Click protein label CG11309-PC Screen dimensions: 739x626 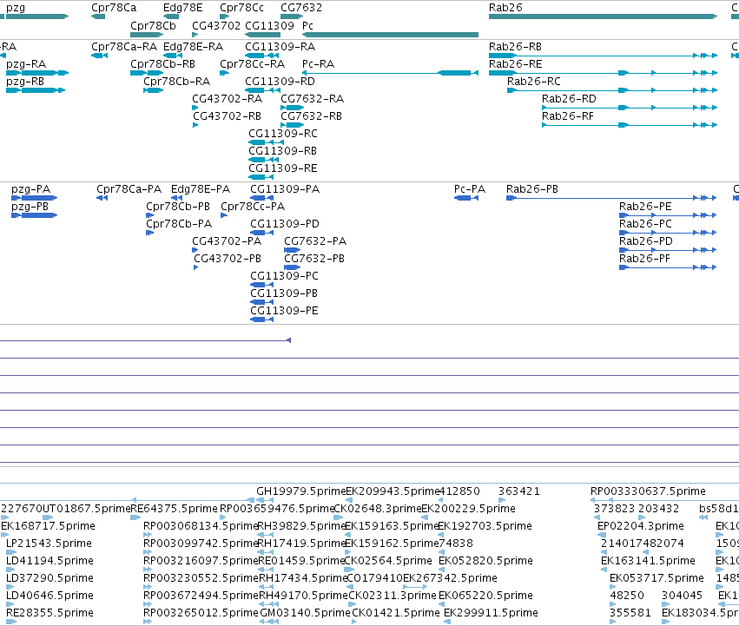(284, 277)
